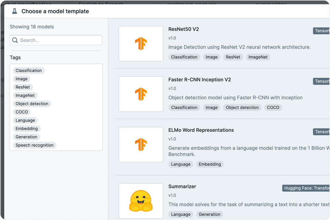
Task: Filter by ResNet tag in Tags panel
Action: (23, 87)
